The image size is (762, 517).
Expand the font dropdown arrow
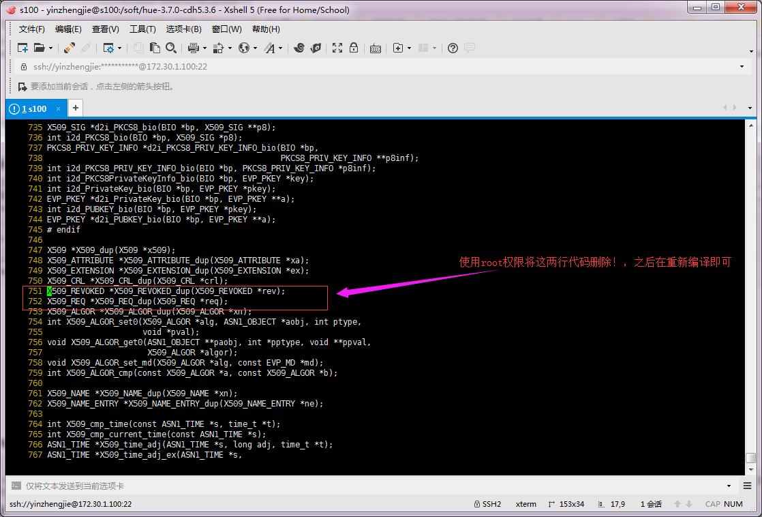[281, 48]
